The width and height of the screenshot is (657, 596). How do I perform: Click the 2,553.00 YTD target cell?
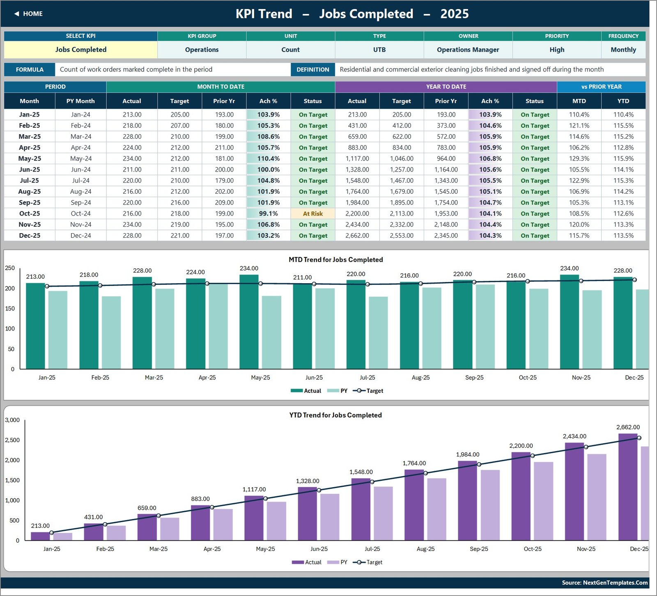[402, 236]
